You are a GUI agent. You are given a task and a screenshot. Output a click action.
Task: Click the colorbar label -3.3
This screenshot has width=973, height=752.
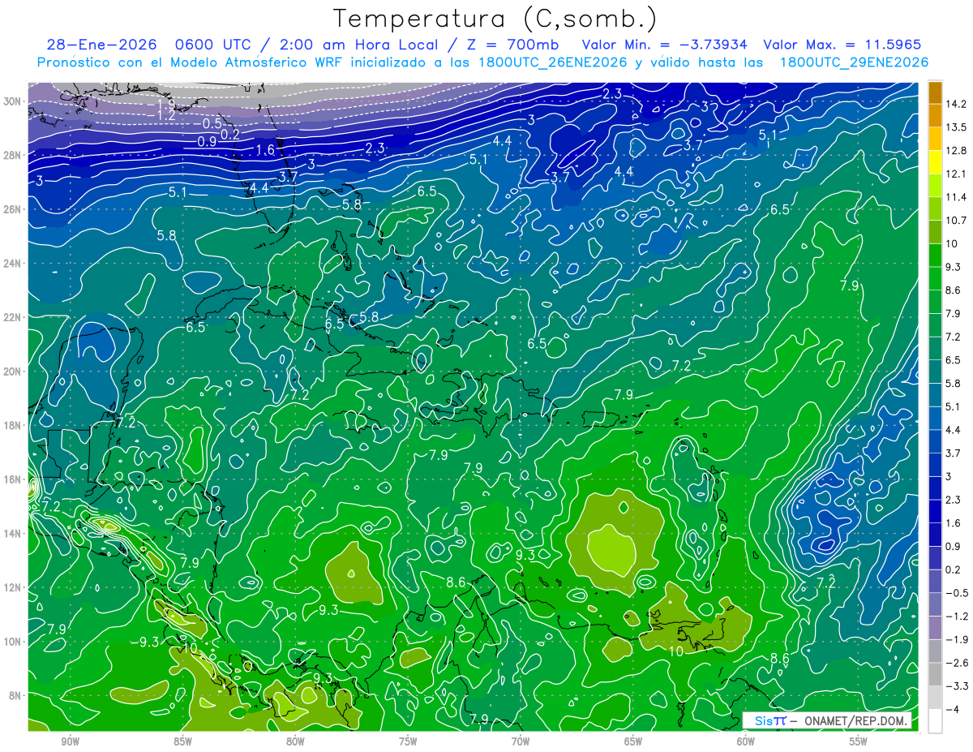click(956, 686)
